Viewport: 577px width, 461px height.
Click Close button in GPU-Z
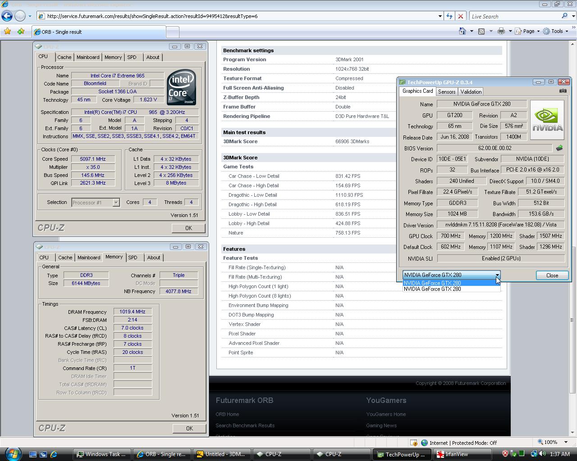(552, 275)
